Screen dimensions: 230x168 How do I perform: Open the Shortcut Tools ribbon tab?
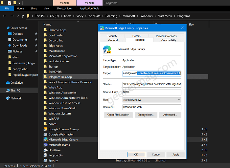click(64, 8)
